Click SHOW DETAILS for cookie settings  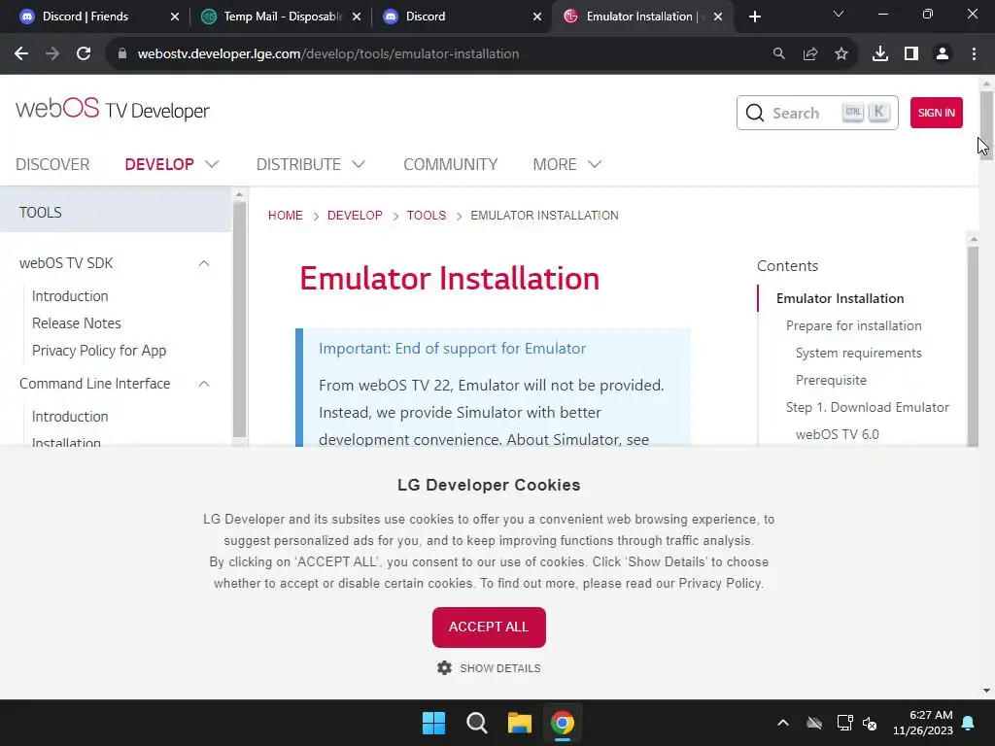[x=500, y=668]
